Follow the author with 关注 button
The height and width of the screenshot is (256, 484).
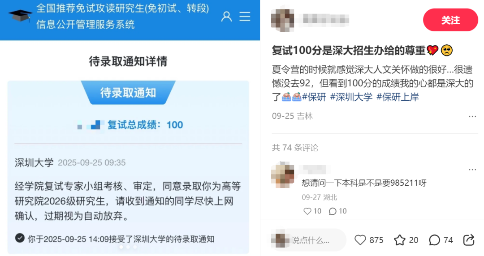[450, 20]
